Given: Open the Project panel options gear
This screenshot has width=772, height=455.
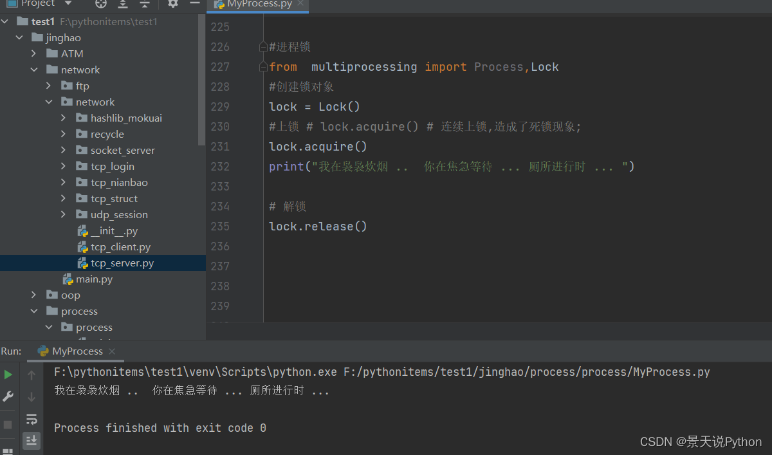Looking at the screenshot, I should (x=172, y=5).
